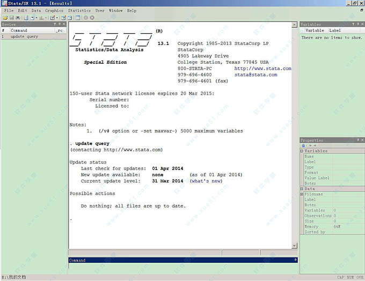The width and height of the screenshot is (365, 281).
Task: Open the Data Editor (Browse) icon
Action: 70,18
